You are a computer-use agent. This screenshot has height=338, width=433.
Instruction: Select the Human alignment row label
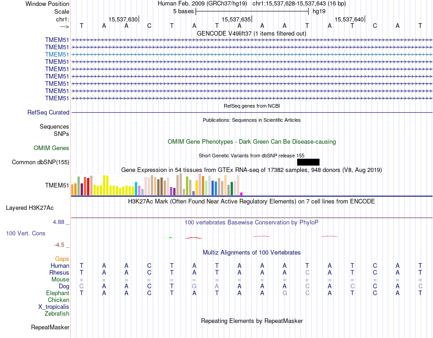pos(60,265)
